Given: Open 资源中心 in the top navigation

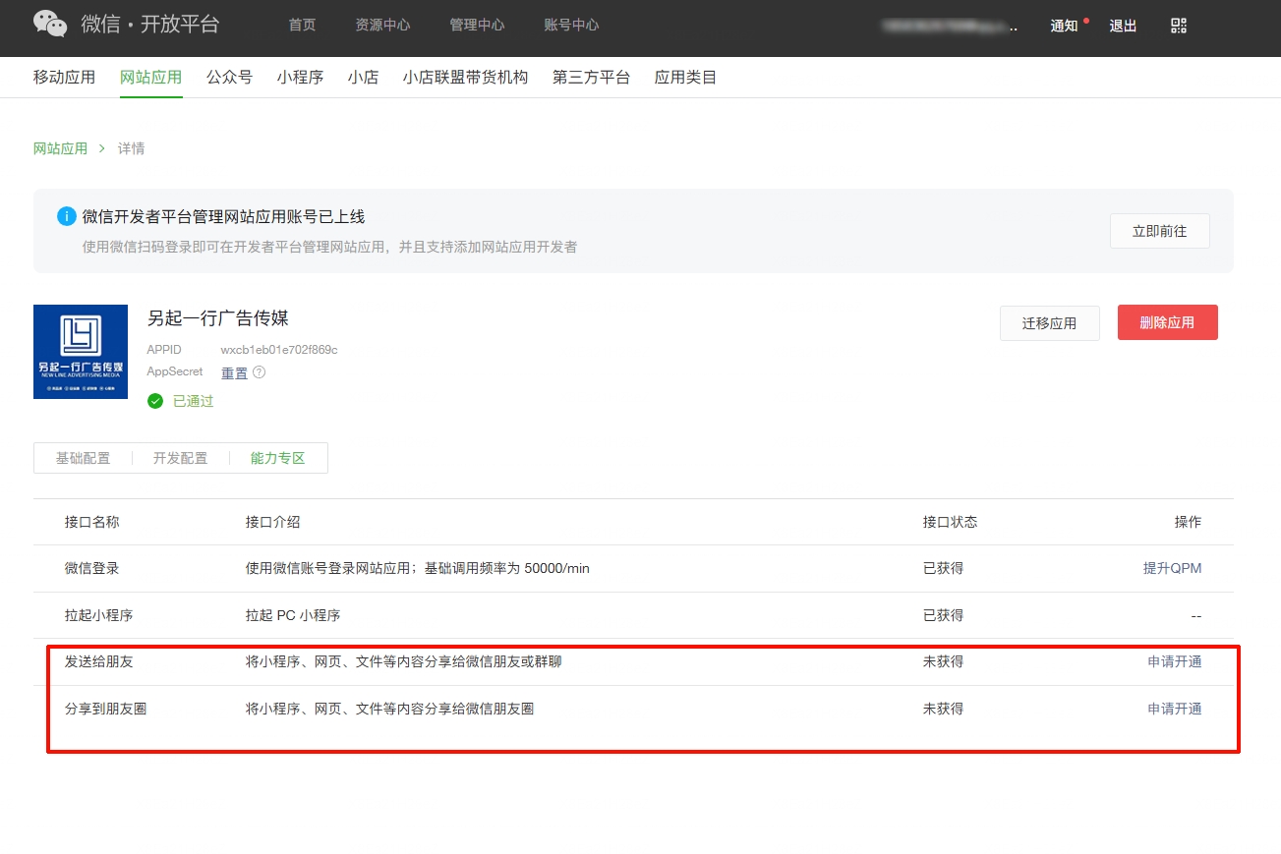Looking at the screenshot, I should (x=382, y=25).
